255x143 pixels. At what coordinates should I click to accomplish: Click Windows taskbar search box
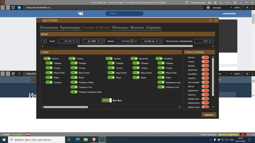(x=37, y=139)
